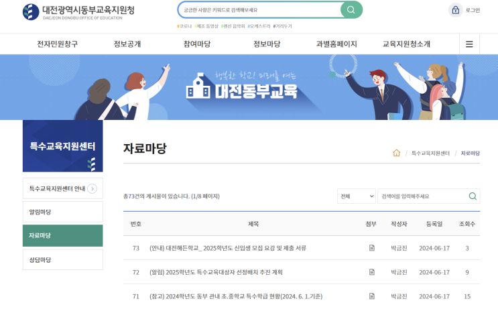Click the home icon in breadcrumb

coord(396,153)
